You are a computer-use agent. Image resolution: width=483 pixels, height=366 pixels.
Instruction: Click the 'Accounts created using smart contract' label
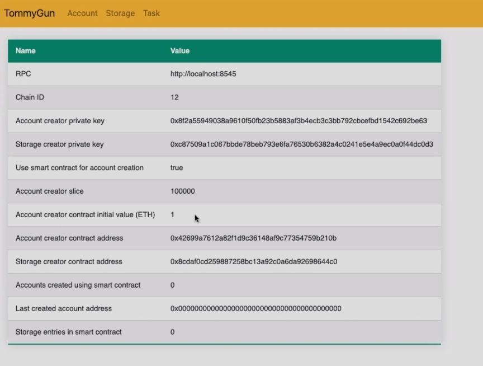tap(78, 285)
